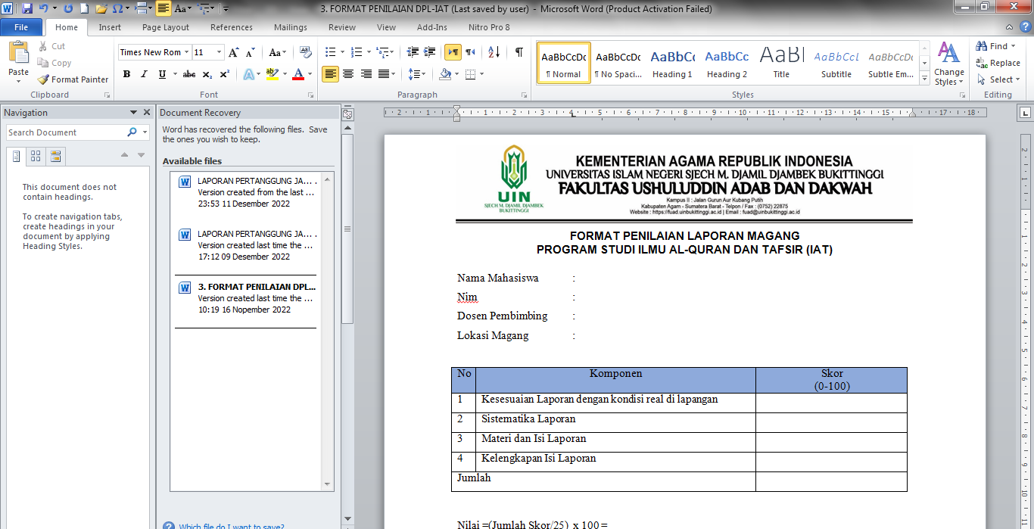Click Replace in Editing group
This screenshot has height=529, width=1034.
coord(998,63)
